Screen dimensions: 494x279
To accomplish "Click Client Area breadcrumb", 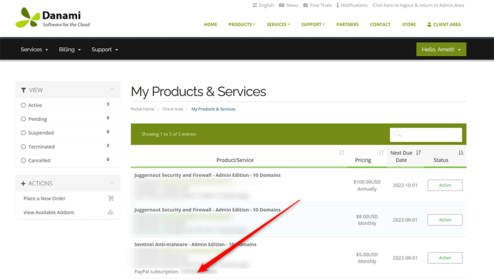I will click(173, 109).
